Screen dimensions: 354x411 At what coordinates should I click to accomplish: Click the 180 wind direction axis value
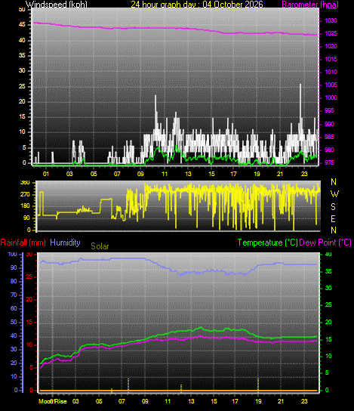click(25, 206)
